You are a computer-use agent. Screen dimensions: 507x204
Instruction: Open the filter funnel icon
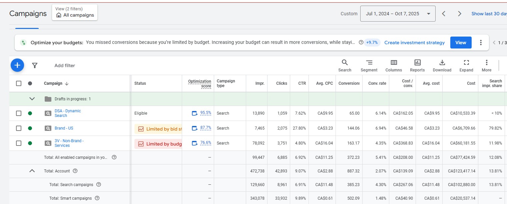click(35, 65)
